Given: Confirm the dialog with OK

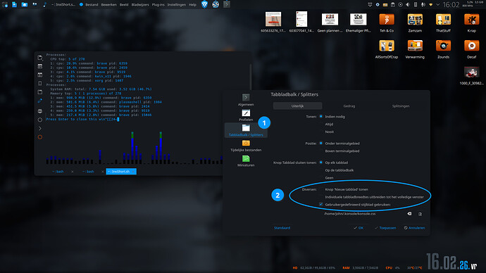Looking at the screenshot, I should (359, 228).
